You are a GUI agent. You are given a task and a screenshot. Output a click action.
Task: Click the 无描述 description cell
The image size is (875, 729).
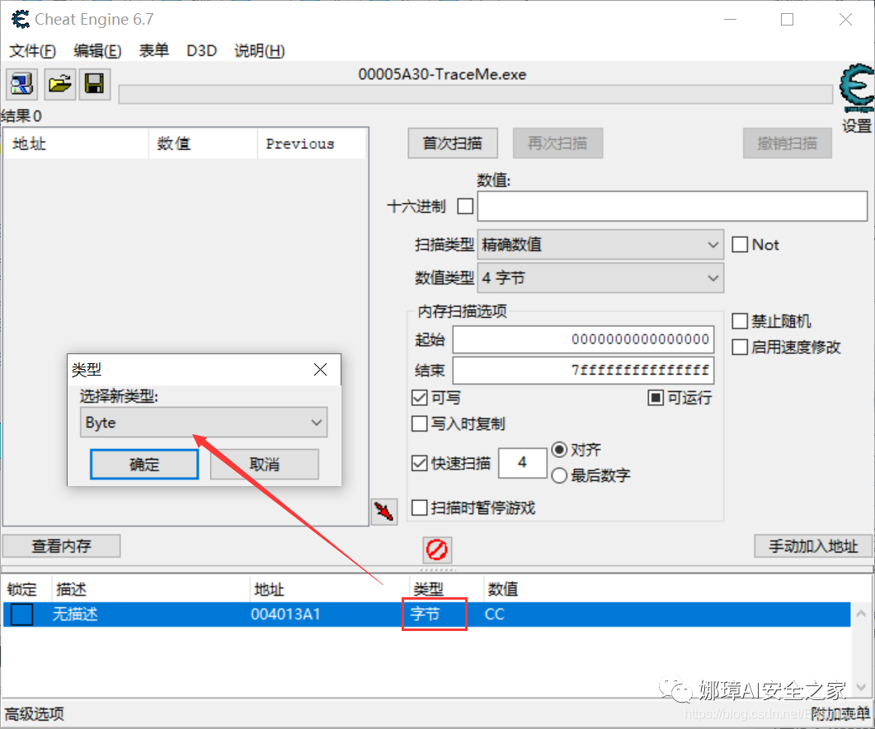[x=75, y=615]
